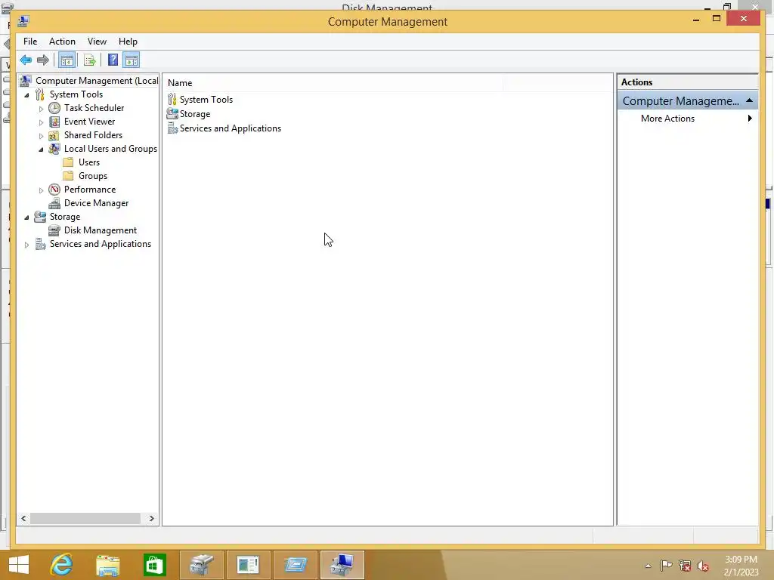Click the More Actions link
The image size is (774, 580).
coord(667,119)
